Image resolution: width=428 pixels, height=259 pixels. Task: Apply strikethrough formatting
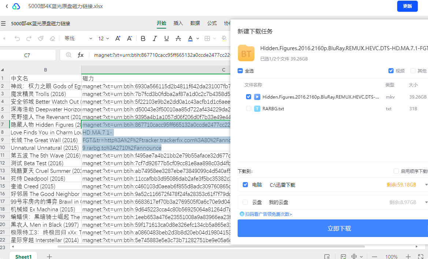[x=178, y=38]
